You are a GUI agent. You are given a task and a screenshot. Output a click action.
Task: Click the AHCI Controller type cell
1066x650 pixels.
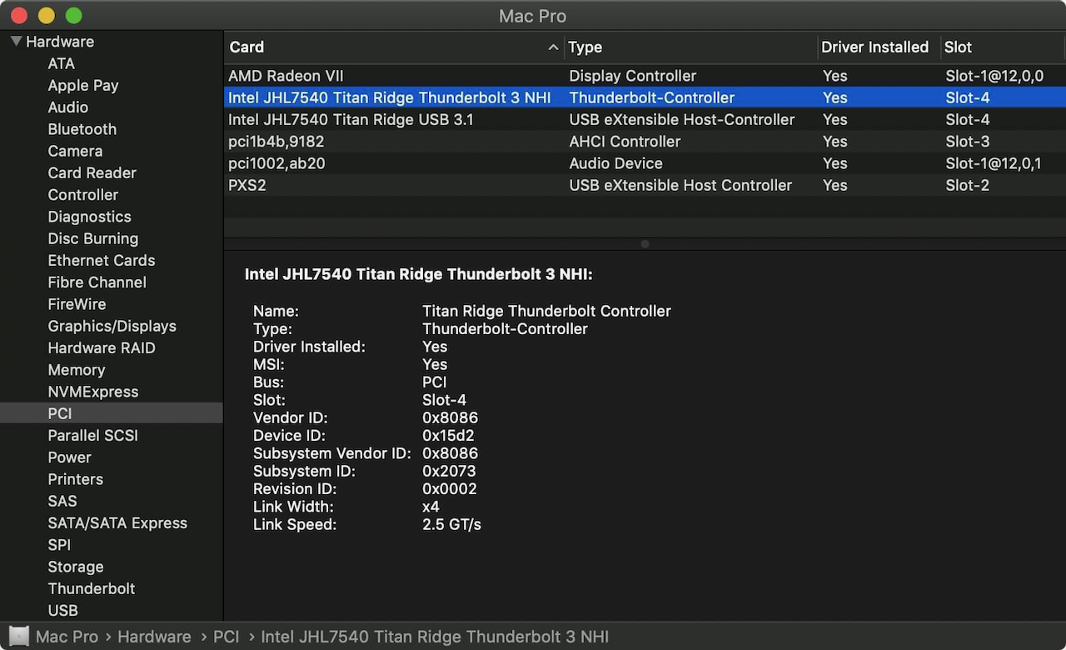[x=625, y=142]
